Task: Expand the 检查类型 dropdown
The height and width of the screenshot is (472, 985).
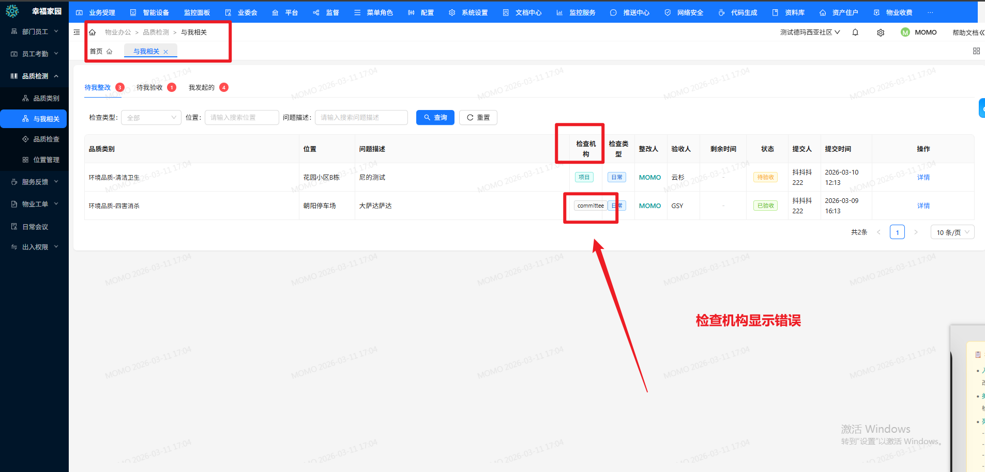Action: pyautogui.click(x=151, y=118)
